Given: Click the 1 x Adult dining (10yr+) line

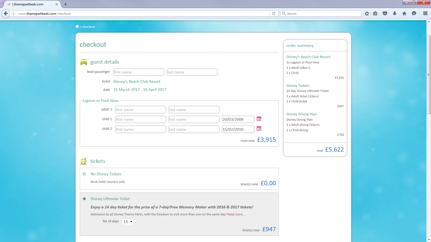Looking at the screenshot, I should (303, 125).
